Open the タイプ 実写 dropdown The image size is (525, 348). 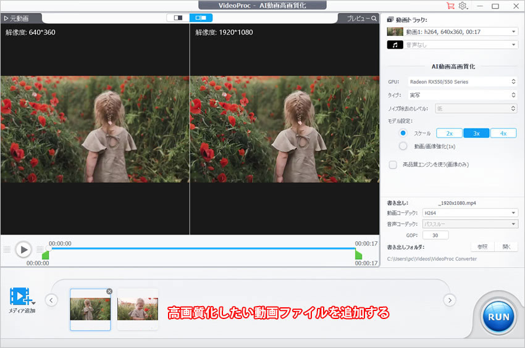coord(463,95)
